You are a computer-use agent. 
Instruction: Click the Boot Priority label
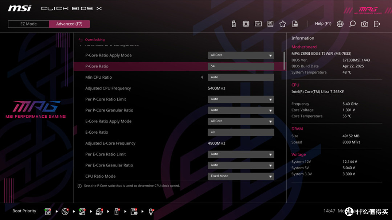coord(24,211)
